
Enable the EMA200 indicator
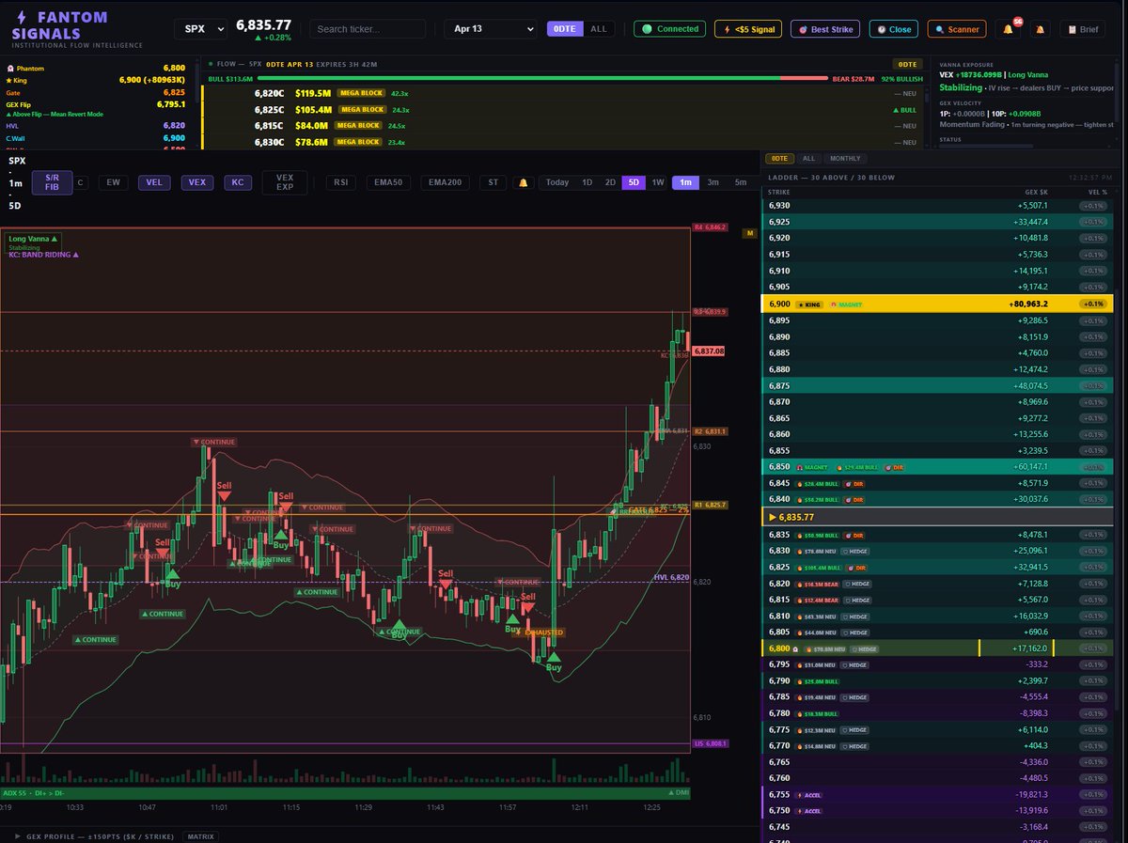click(445, 182)
